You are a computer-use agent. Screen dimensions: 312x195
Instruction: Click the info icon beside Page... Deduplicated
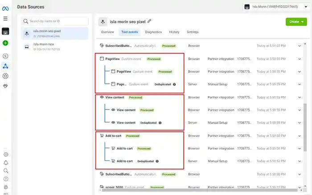click(x=174, y=84)
